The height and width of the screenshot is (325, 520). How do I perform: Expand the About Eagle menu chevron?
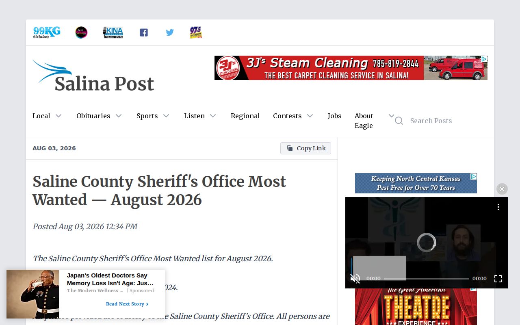(391, 116)
